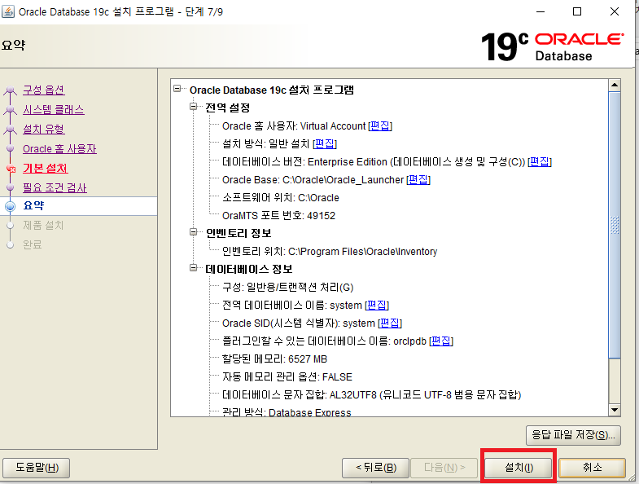Edit the 전역 데이터베이스 이름 system value
639x484 pixels.
pyautogui.click(x=377, y=306)
